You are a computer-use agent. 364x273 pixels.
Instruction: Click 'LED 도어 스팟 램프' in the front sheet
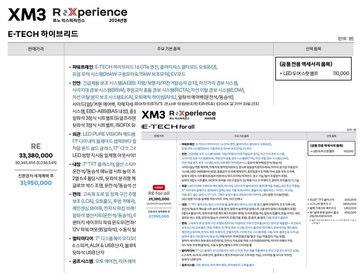pos(324,151)
